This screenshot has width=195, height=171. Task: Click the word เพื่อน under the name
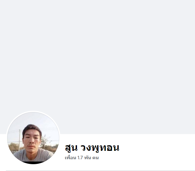70,158
